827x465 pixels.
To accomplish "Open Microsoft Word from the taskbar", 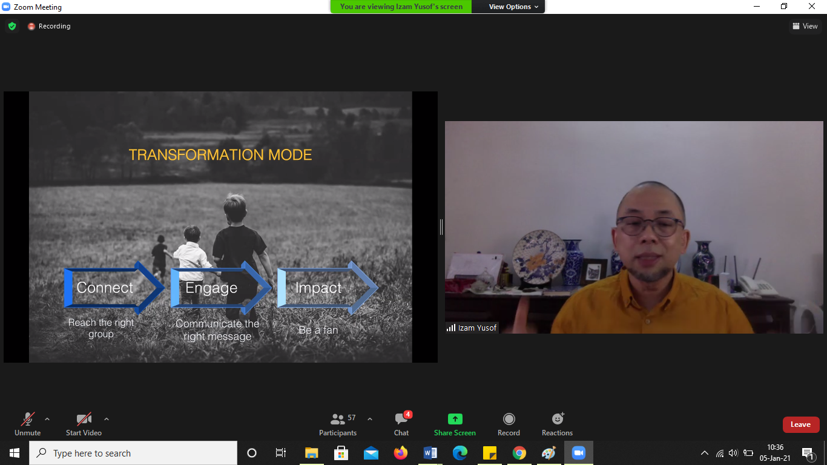I will (x=430, y=453).
